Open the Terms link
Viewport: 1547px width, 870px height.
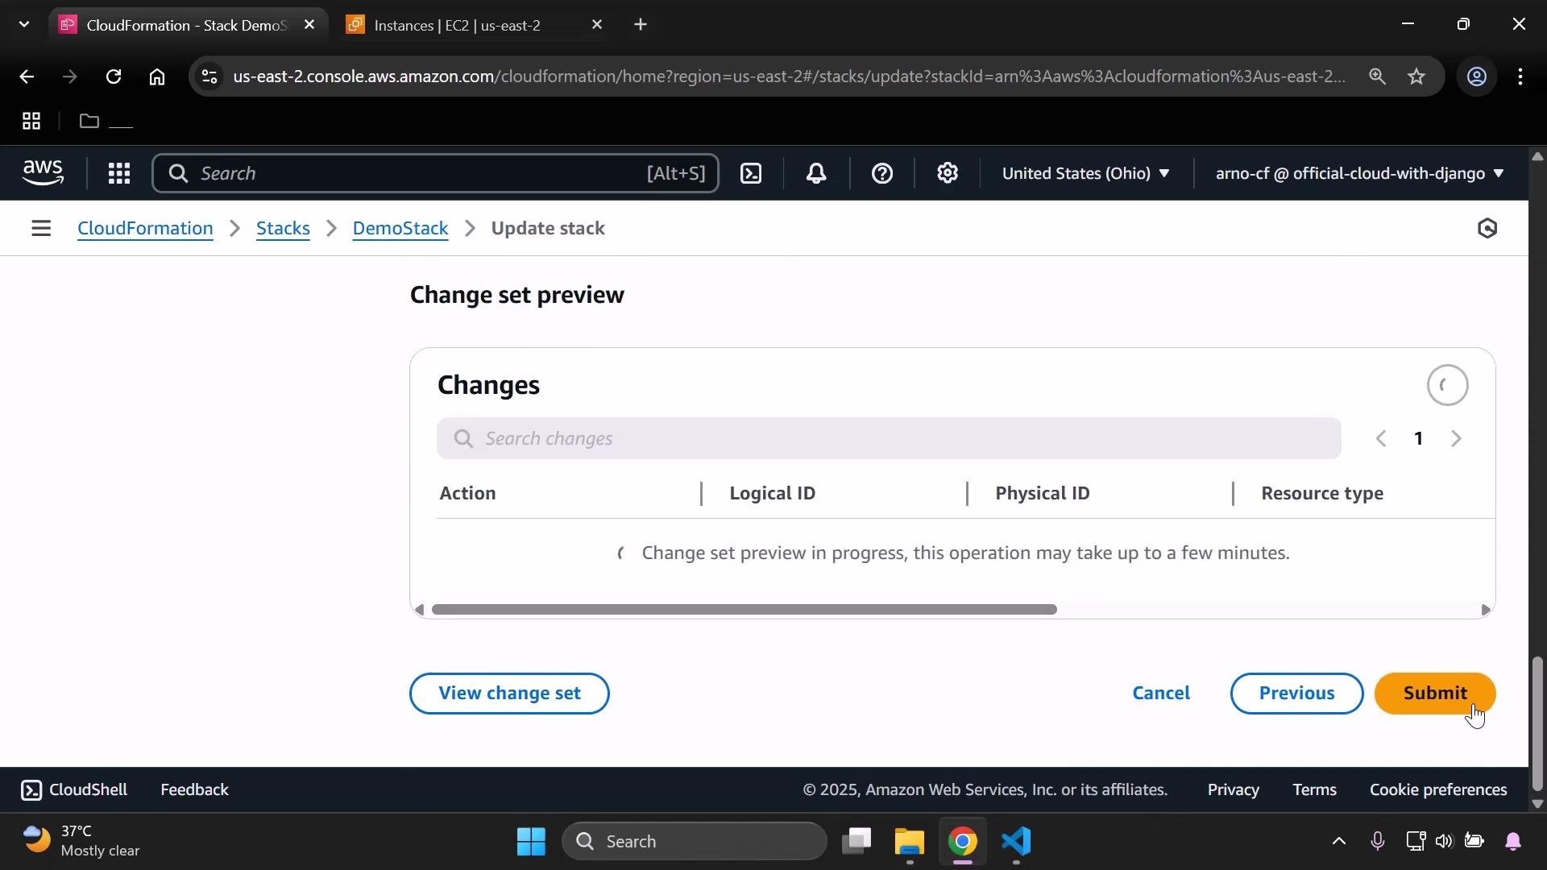1314,790
